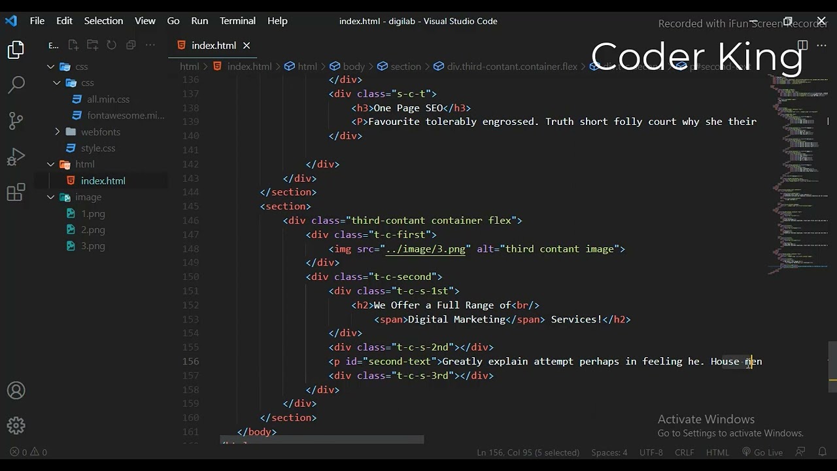Click the Go Live status bar button
This screenshot has height=471, width=837.
tap(762, 452)
